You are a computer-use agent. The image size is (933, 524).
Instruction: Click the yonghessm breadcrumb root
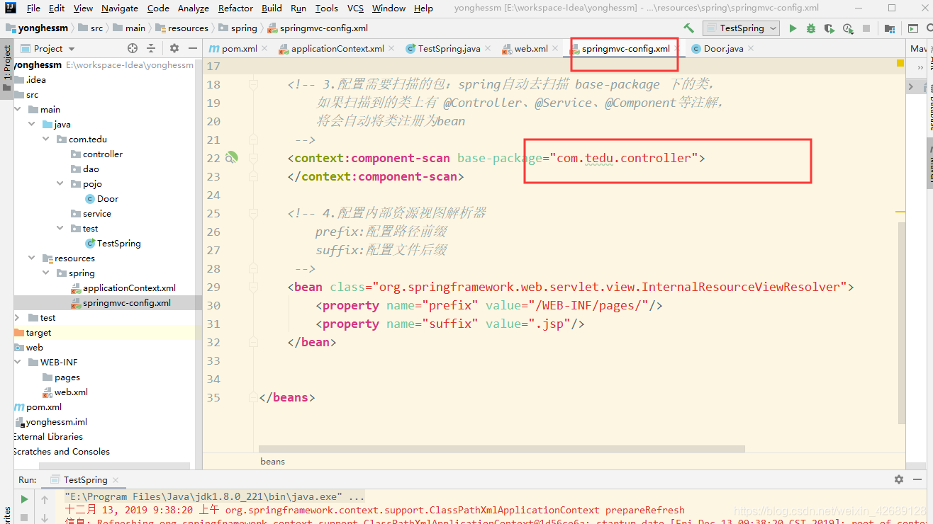tap(37, 28)
